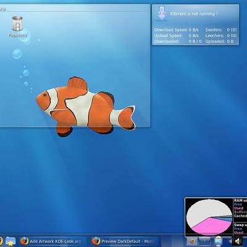Click the pink "Used" RAM legend entry
247x247 pixels.
[x=238, y=208]
